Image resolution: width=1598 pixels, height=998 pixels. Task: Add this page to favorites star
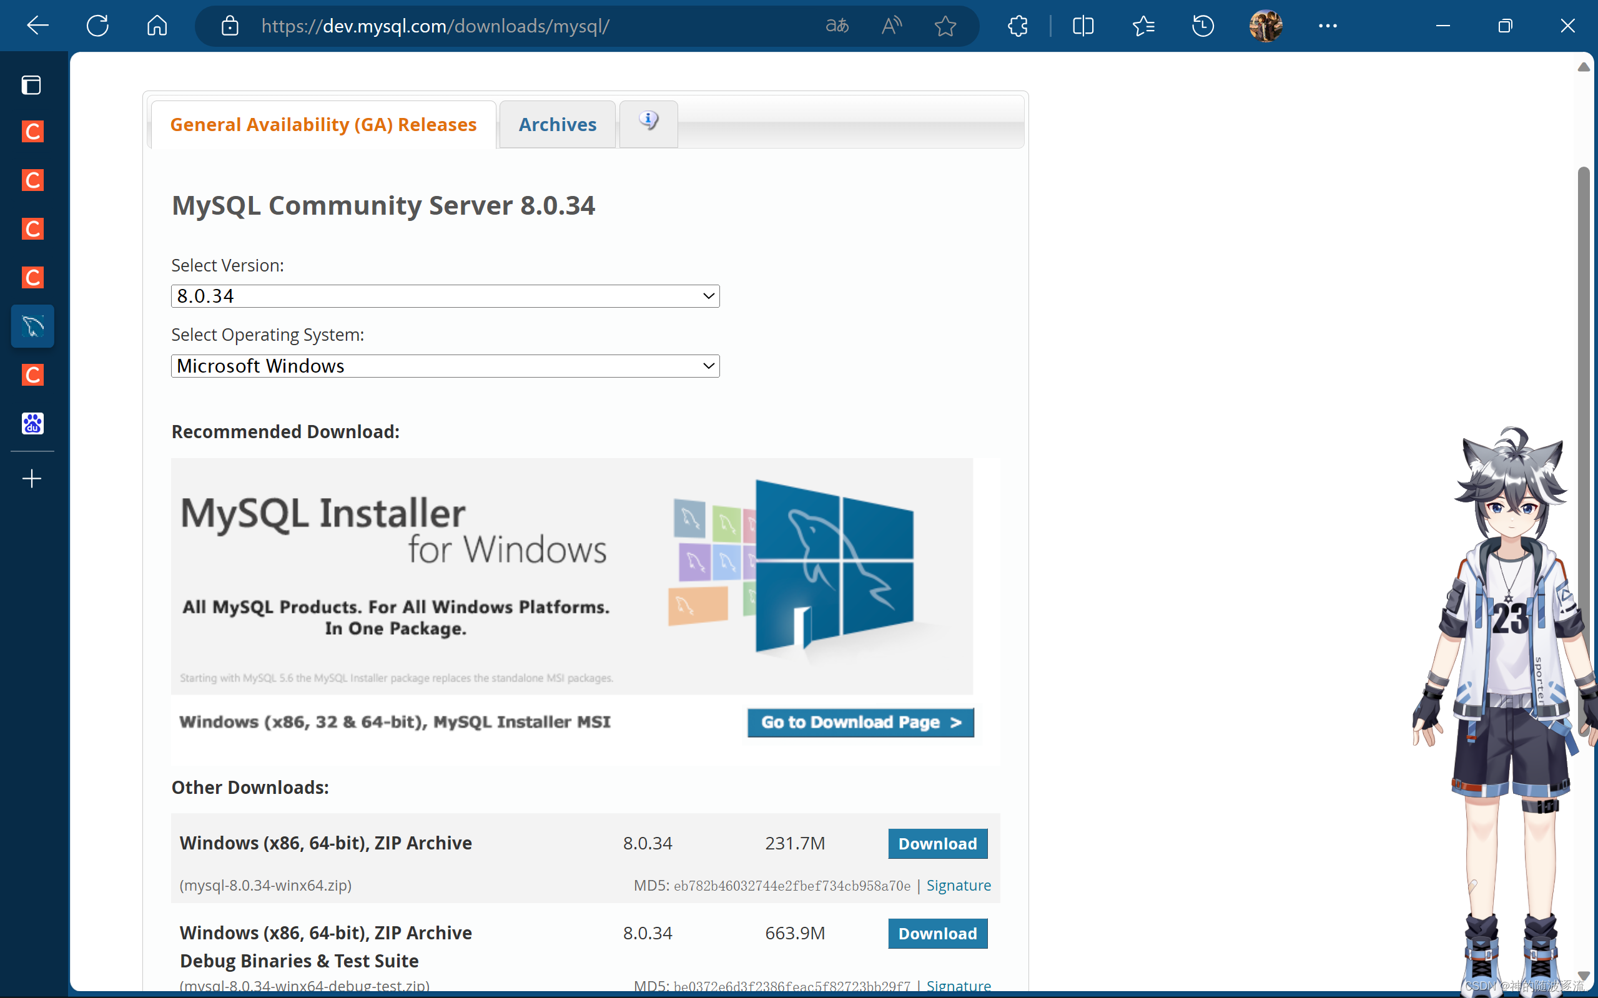point(945,26)
